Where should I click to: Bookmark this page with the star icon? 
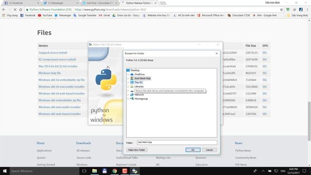[x=281, y=10]
